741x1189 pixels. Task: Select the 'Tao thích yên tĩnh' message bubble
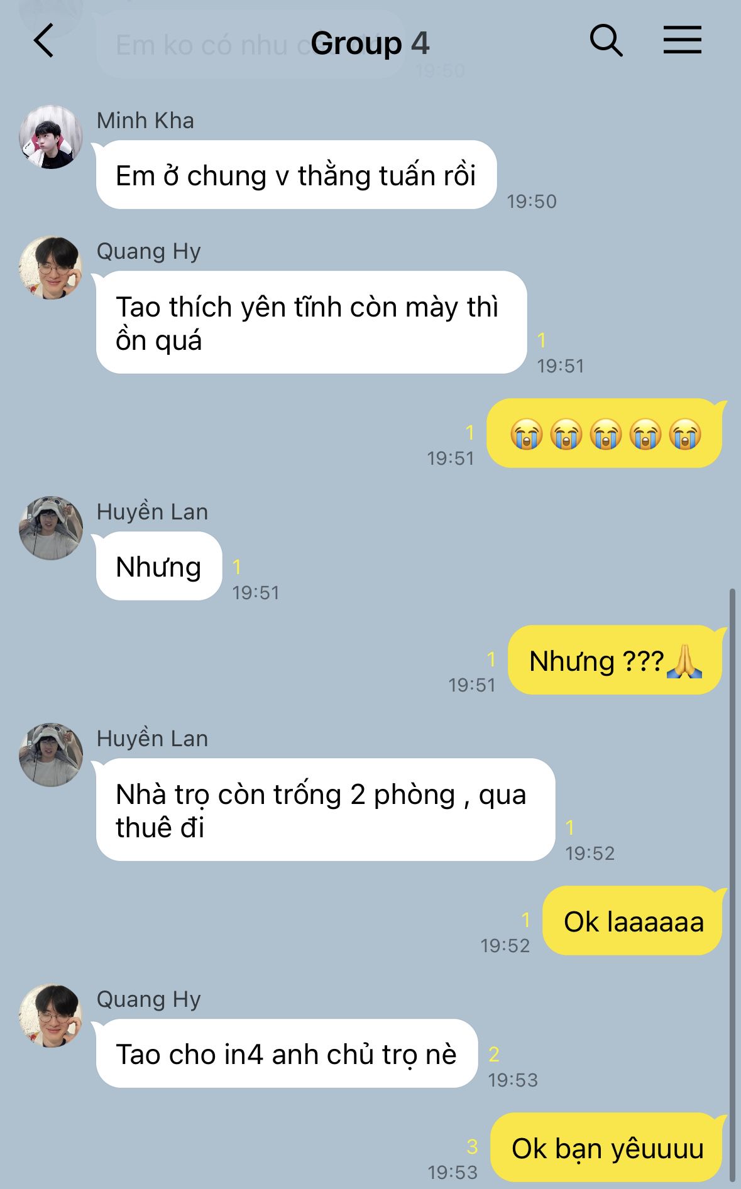311,322
